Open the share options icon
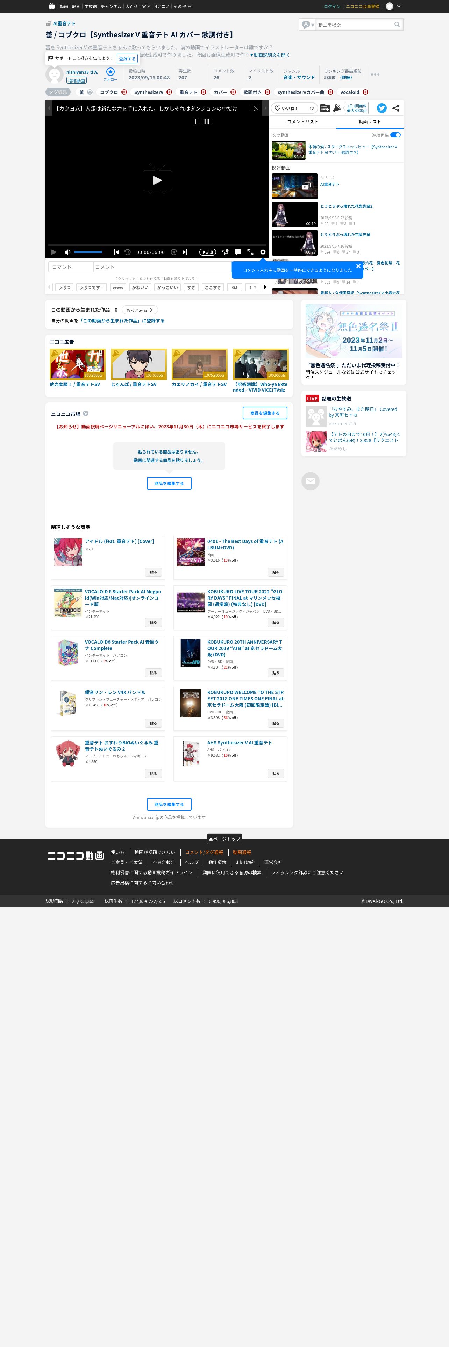 tap(396, 108)
